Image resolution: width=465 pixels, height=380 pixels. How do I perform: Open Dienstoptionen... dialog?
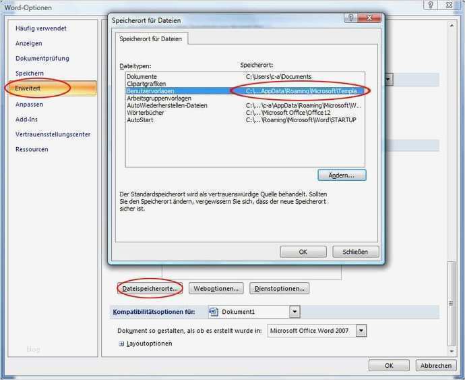tap(280, 288)
